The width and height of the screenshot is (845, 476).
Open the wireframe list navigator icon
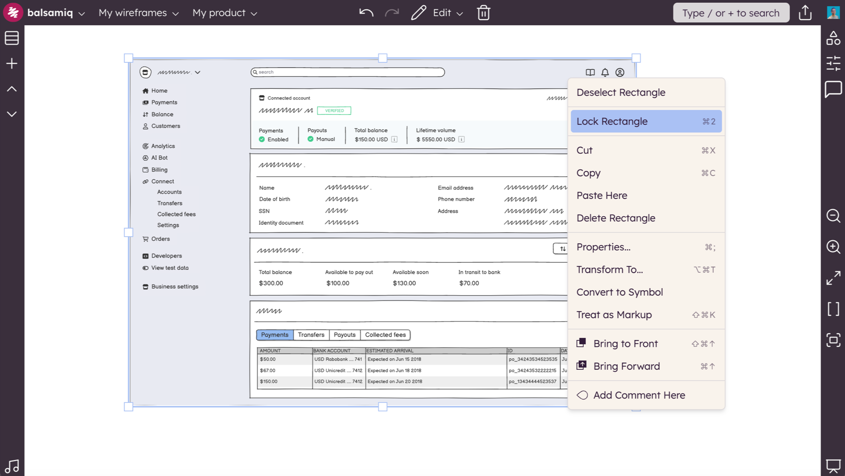pos(12,38)
